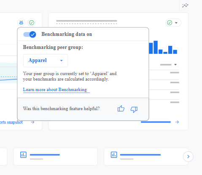Open the insights sparkline icon at top right
202x175 pixels.
point(185,5)
